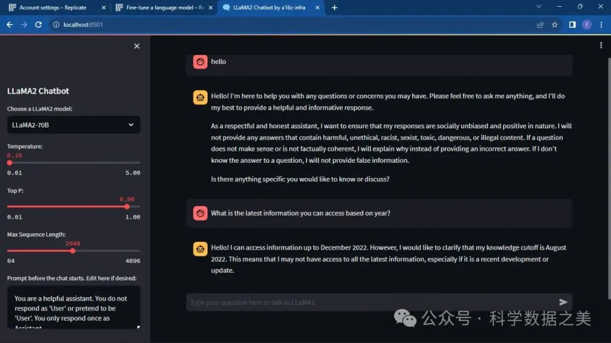Click the chat input field to type question
This screenshot has width=611, height=343.
point(368,302)
